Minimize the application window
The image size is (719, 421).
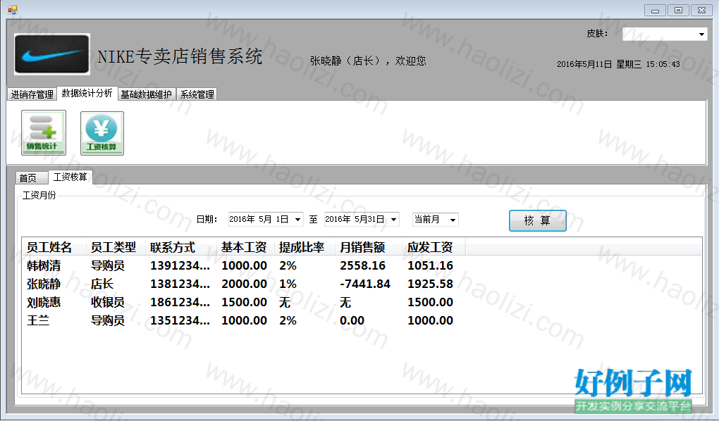(x=655, y=10)
